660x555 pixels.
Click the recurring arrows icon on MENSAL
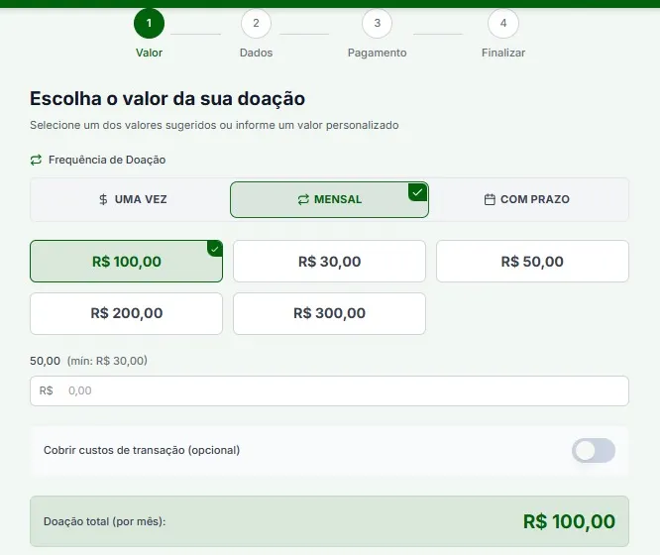[303, 199]
